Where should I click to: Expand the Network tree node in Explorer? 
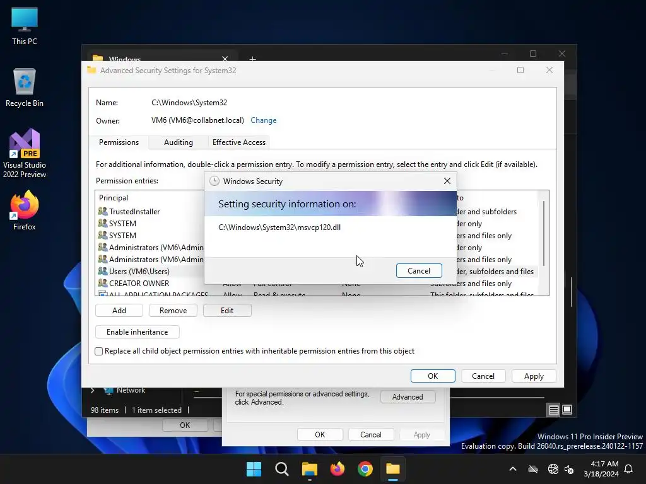pyautogui.click(x=93, y=390)
